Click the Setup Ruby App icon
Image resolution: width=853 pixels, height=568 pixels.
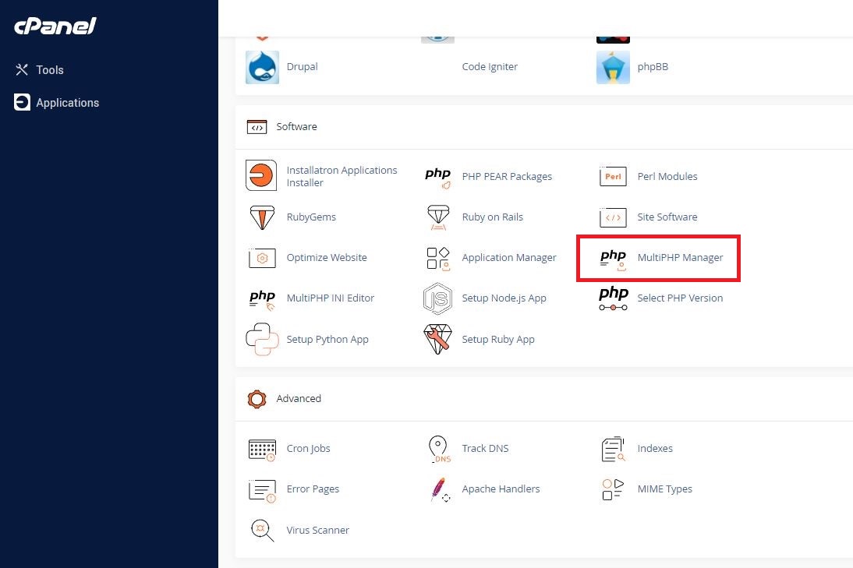click(x=438, y=339)
